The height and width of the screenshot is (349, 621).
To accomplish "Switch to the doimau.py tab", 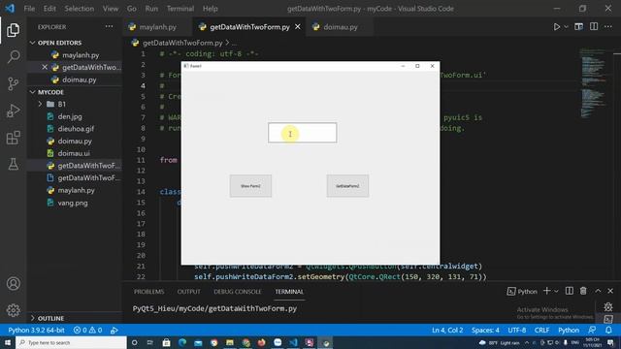I will (x=340, y=27).
